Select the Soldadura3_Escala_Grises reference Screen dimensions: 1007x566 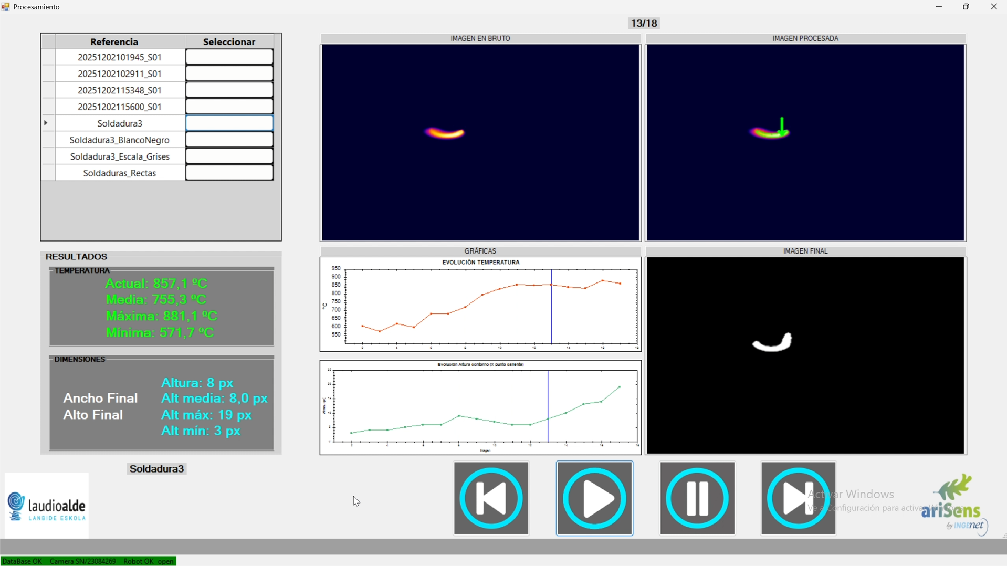pyautogui.click(x=120, y=156)
